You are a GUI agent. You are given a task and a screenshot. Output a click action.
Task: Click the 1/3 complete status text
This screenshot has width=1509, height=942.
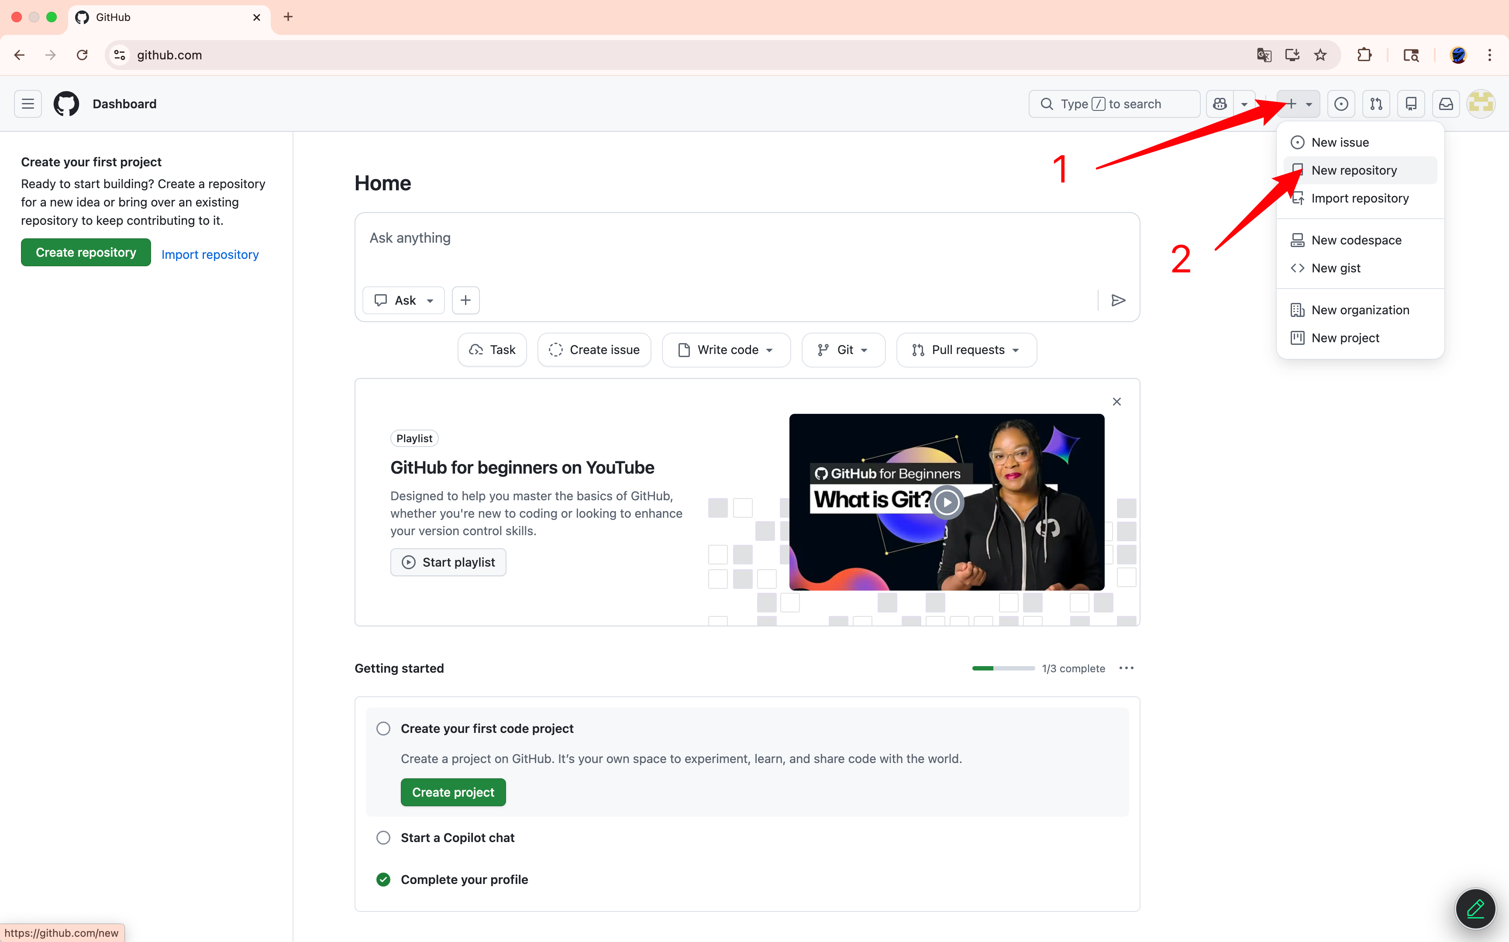point(1074,668)
